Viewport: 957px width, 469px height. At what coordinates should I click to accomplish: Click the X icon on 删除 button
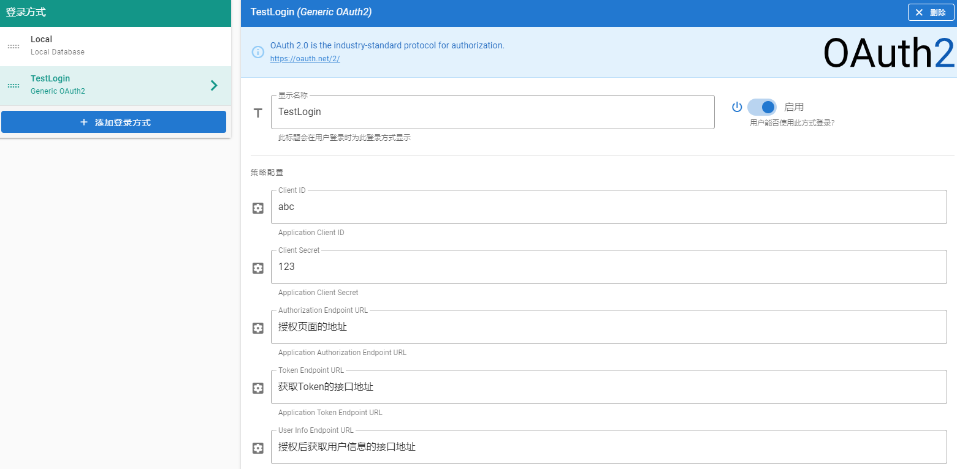click(919, 12)
